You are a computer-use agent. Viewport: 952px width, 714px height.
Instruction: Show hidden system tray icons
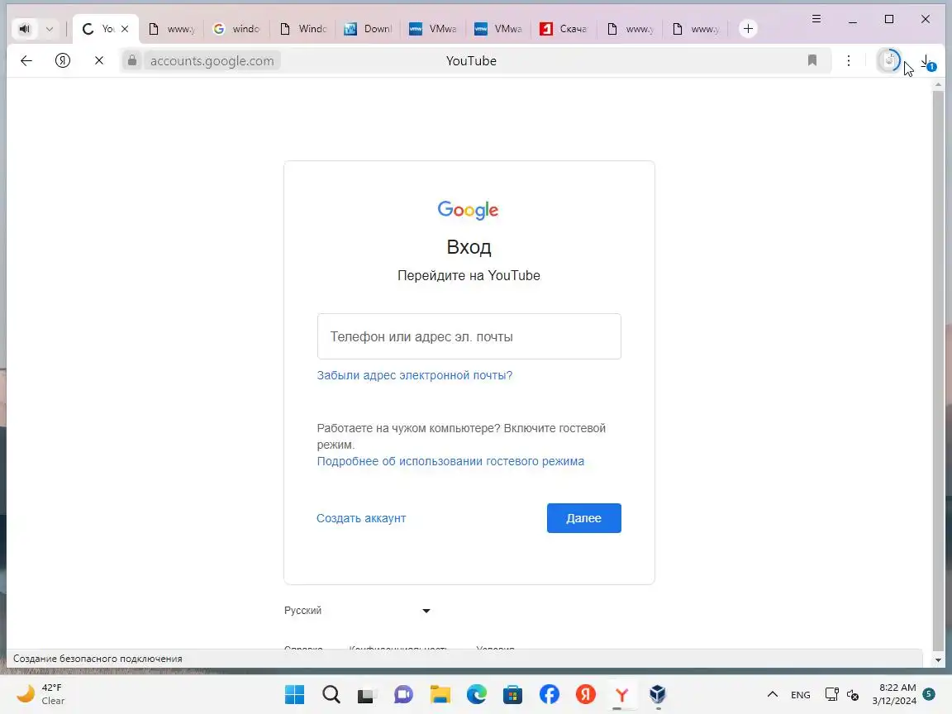773,694
